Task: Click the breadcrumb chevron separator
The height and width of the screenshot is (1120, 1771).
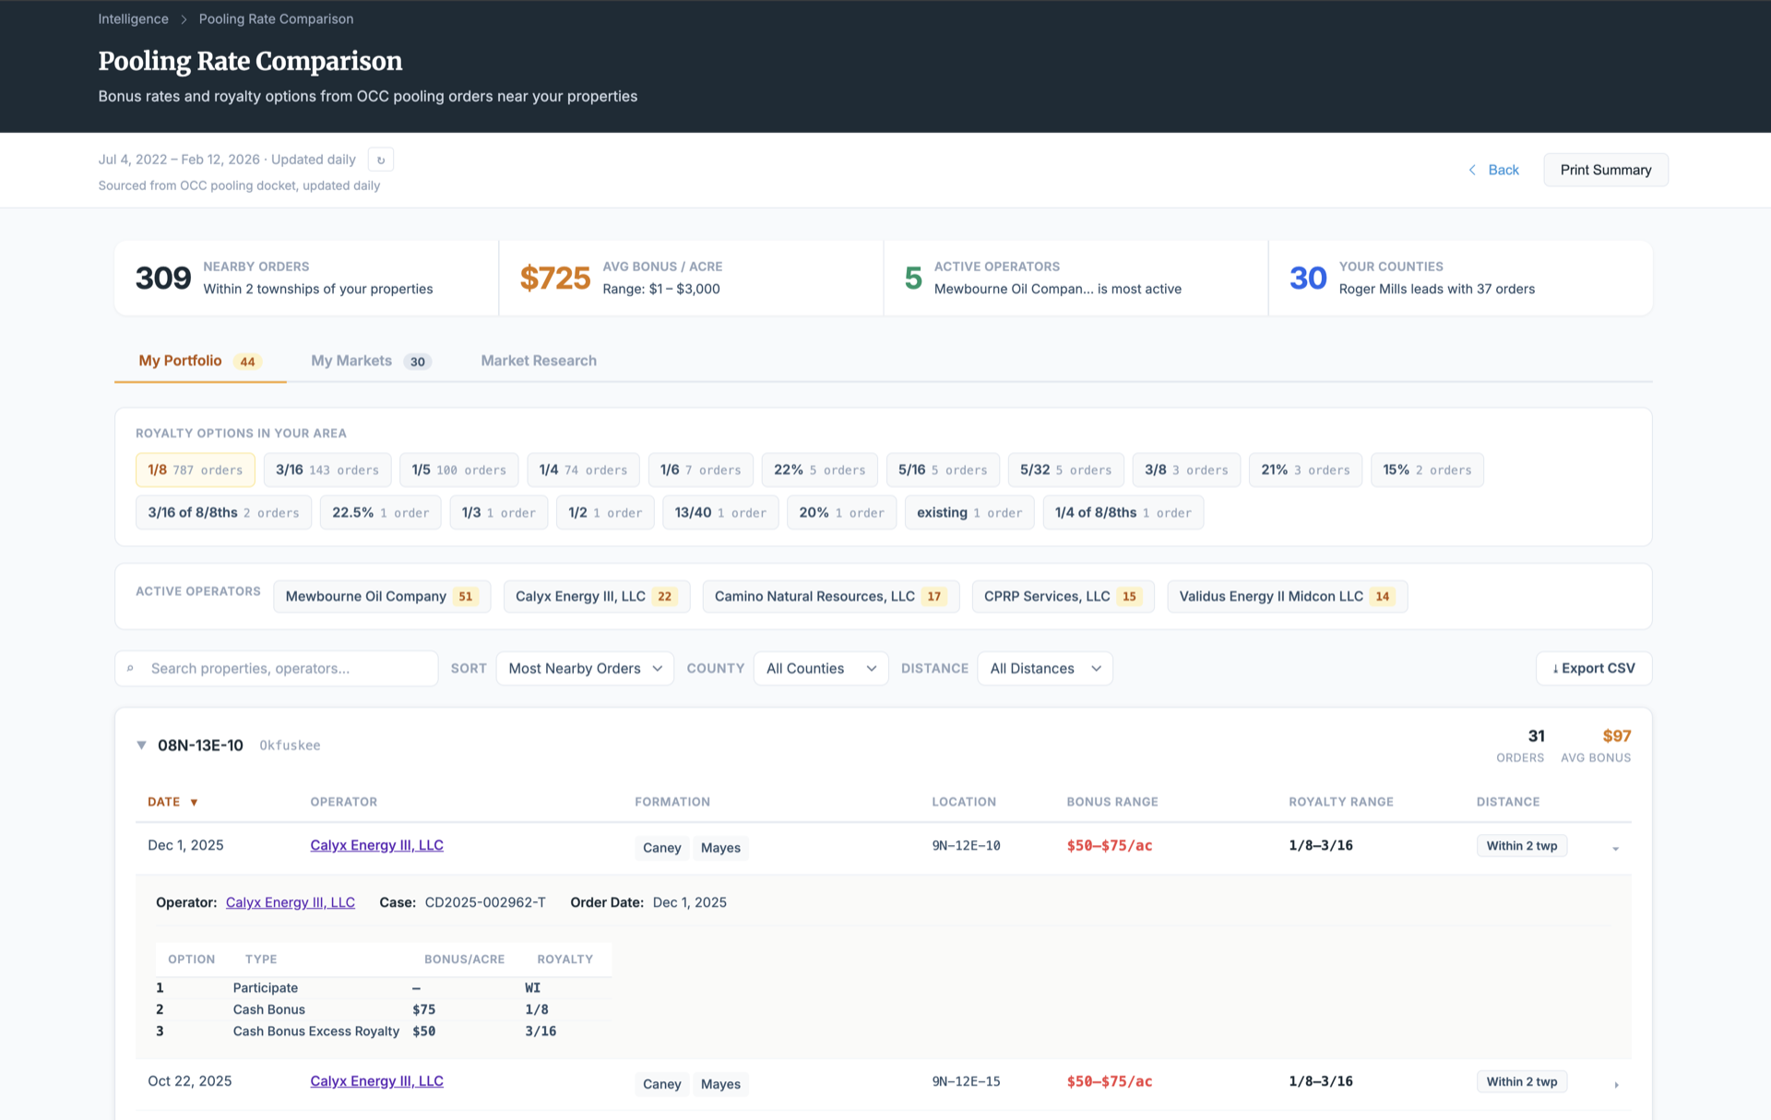Action: 184,19
